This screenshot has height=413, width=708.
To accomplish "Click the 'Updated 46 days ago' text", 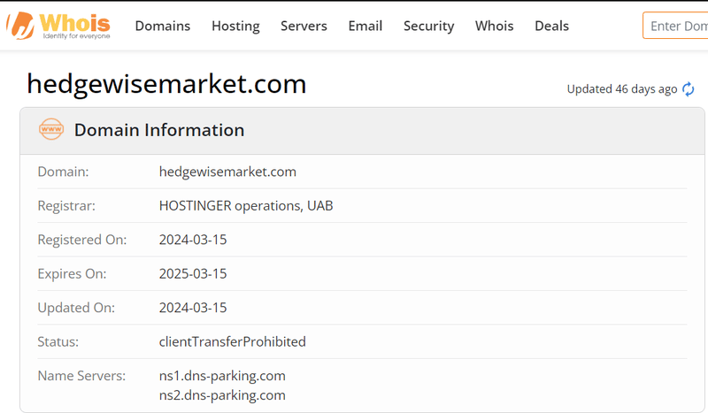I will coord(622,89).
